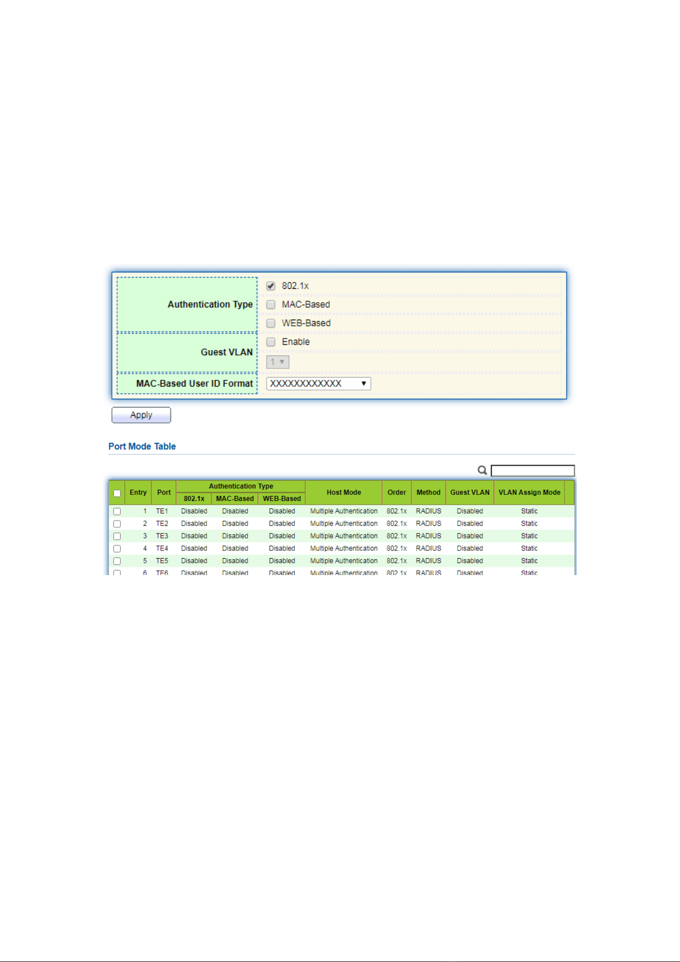Sort by the MAC-Based column header
This screenshot has width=680, height=962.
[x=235, y=498]
